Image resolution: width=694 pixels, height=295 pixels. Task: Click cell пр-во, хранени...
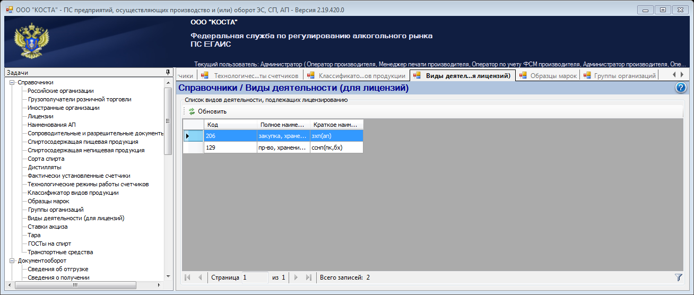[283, 147]
